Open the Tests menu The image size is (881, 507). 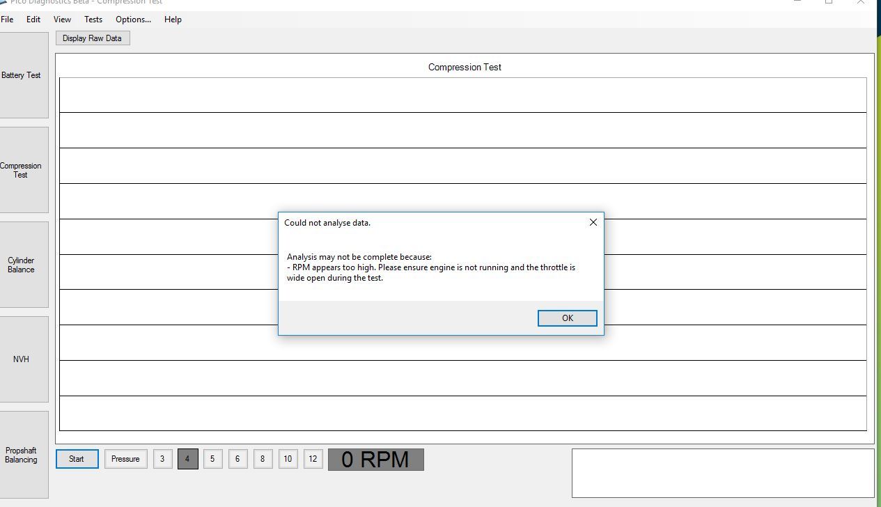(93, 19)
